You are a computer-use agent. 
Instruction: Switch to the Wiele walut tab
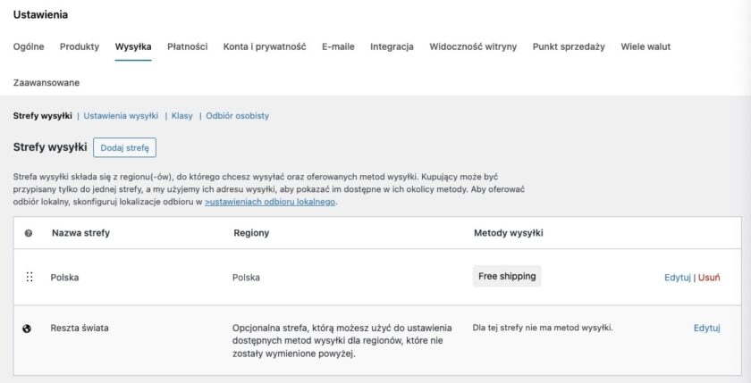[646, 46]
